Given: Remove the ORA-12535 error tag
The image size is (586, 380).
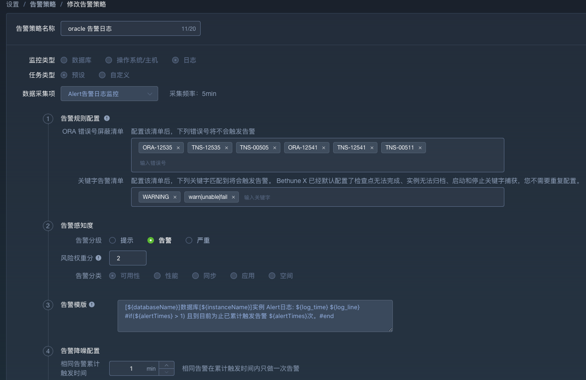Looking at the screenshot, I should tap(178, 147).
